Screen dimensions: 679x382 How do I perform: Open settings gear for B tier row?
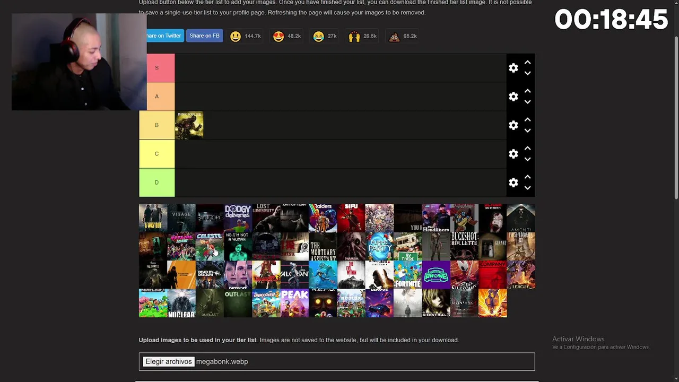coord(513,125)
